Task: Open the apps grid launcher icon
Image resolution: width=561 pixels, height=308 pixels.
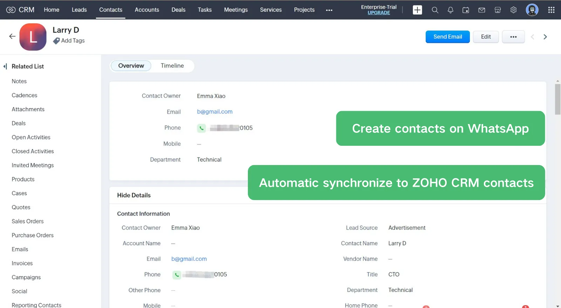Action: coord(551,10)
